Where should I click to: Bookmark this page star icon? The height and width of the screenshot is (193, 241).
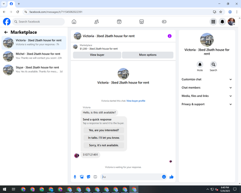tap(221, 12)
